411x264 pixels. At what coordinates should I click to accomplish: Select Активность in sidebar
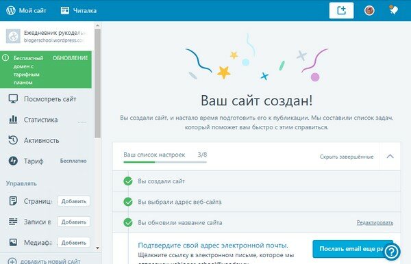tap(42, 140)
